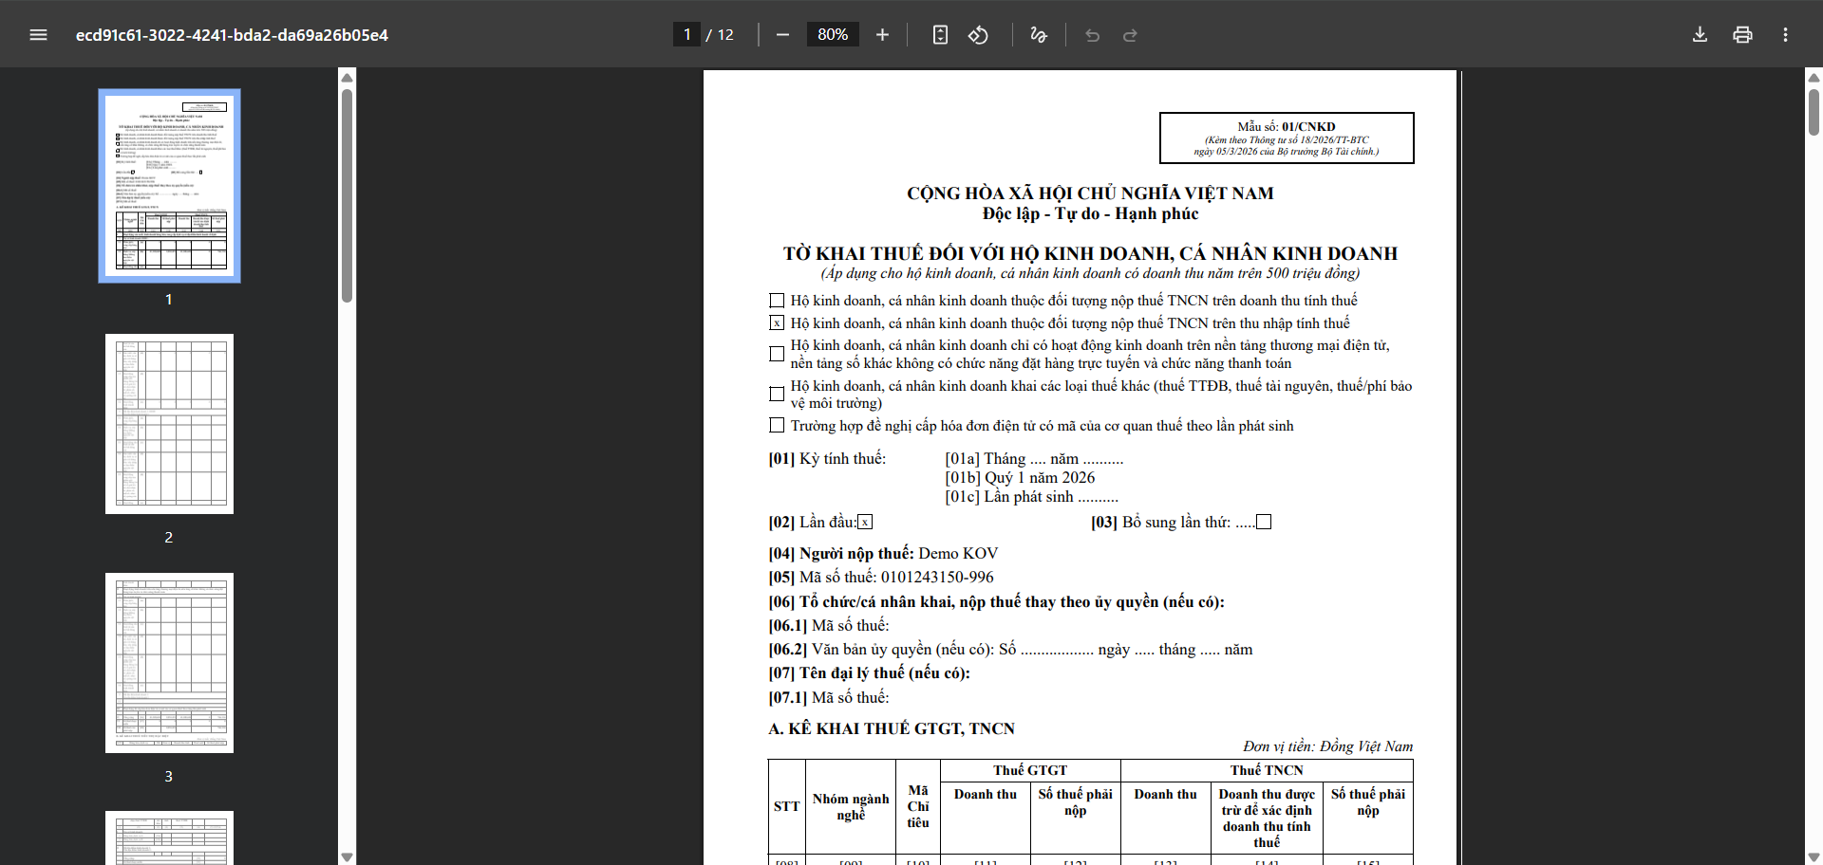This screenshot has height=865, width=1823.
Task: Toggle the TNCN trên thu nhập tính thuế checkbox
Action: pos(777,323)
